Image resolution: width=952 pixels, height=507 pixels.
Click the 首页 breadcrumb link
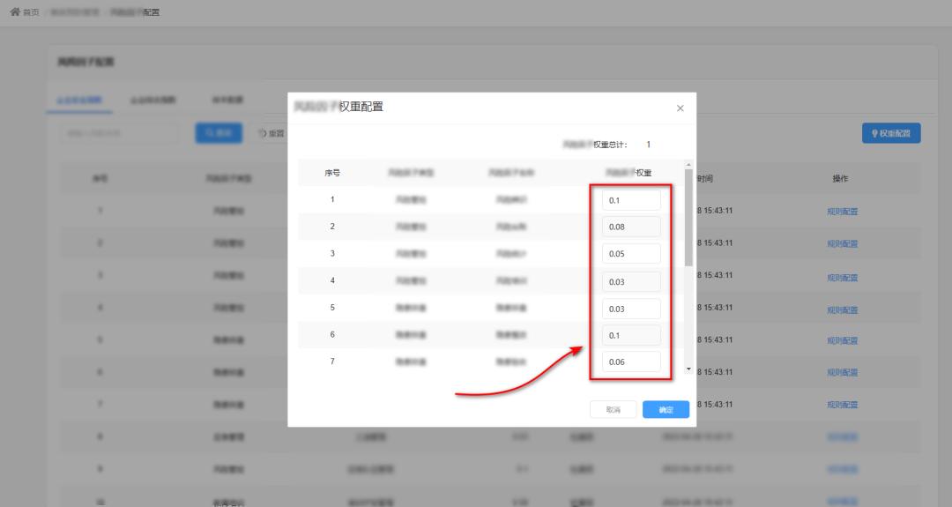coord(30,12)
